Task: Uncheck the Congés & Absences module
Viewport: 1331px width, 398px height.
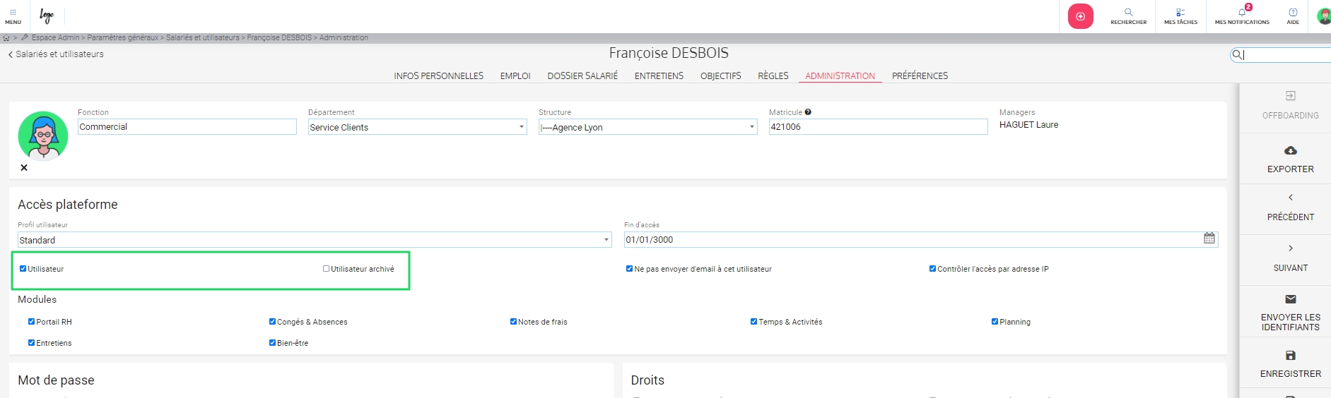Action: coord(272,322)
